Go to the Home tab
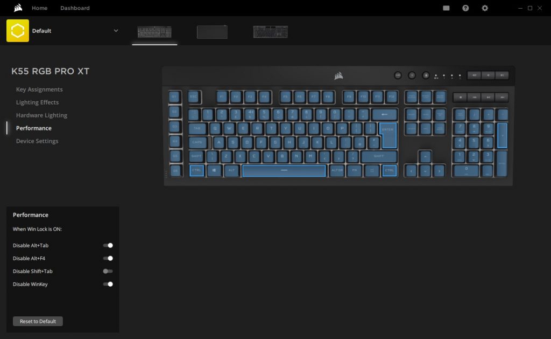This screenshot has width=551, height=339. [x=39, y=8]
